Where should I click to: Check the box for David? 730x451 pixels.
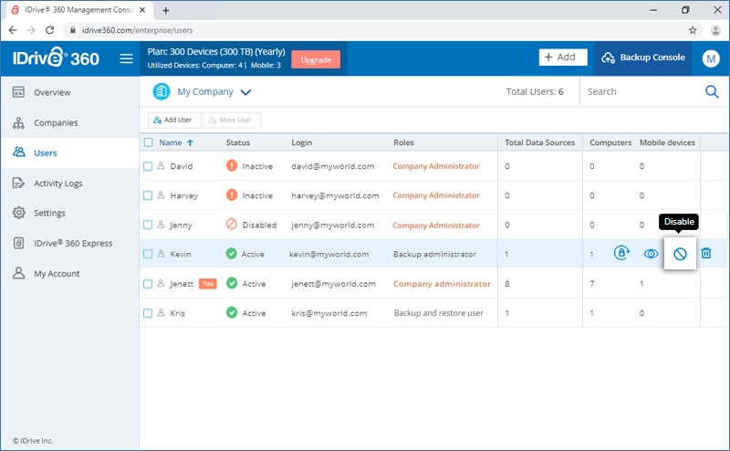(x=148, y=166)
